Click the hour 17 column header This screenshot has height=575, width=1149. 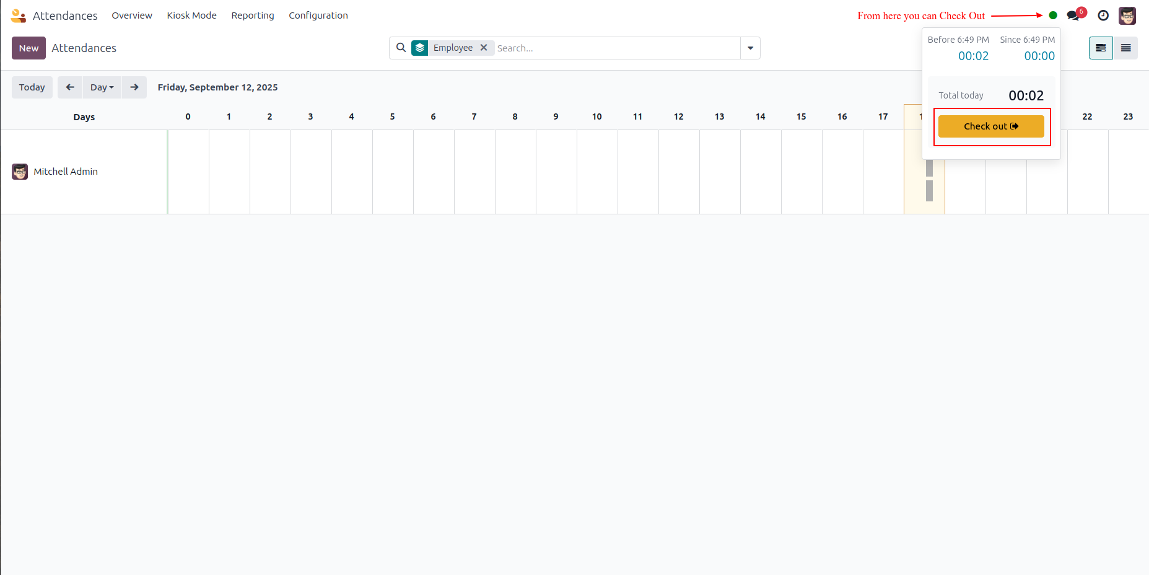883,116
